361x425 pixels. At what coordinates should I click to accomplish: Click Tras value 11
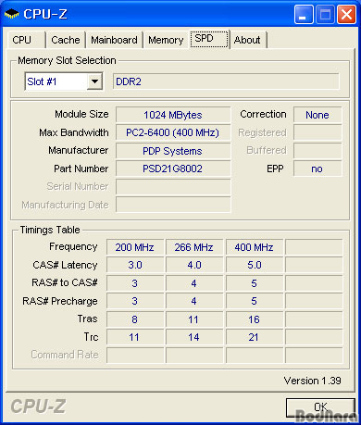[194, 319]
